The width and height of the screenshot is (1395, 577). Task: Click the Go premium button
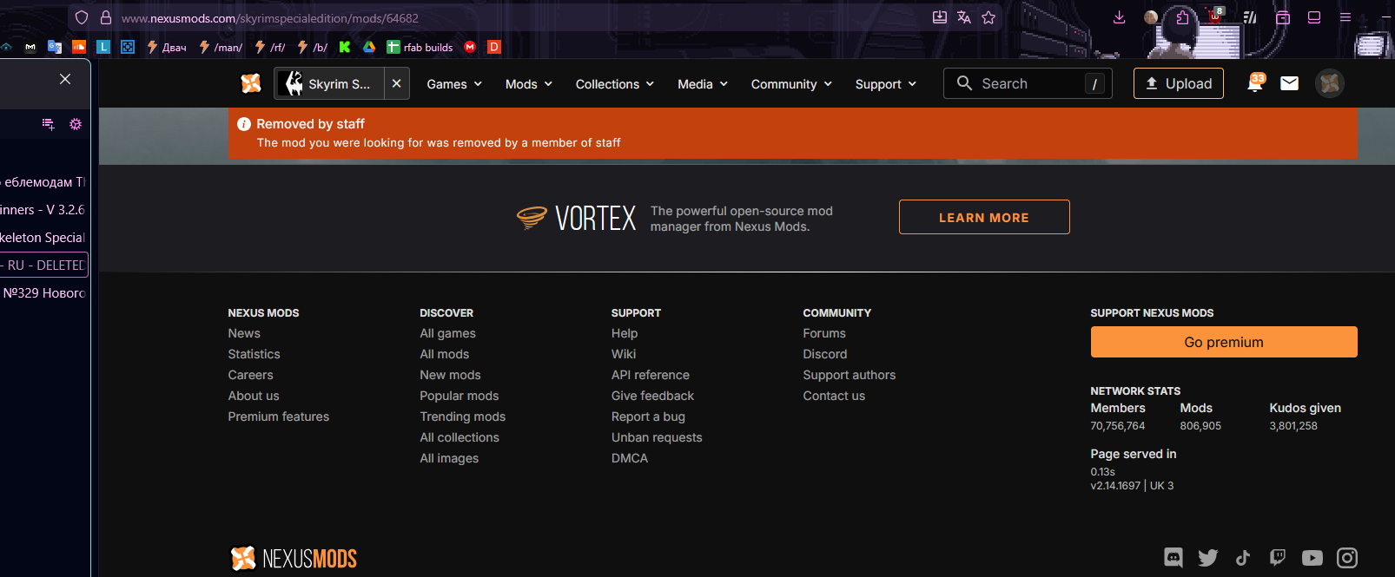(x=1224, y=342)
